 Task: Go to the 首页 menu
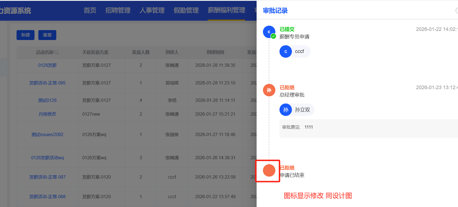click(x=90, y=10)
